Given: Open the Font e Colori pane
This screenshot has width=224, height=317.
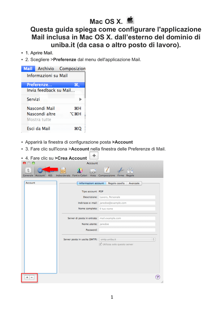Looking at the screenshot, I should (x=80, y=172).
